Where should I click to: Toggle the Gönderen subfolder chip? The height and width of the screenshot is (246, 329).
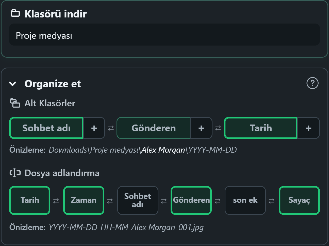(x=154, y=128)
